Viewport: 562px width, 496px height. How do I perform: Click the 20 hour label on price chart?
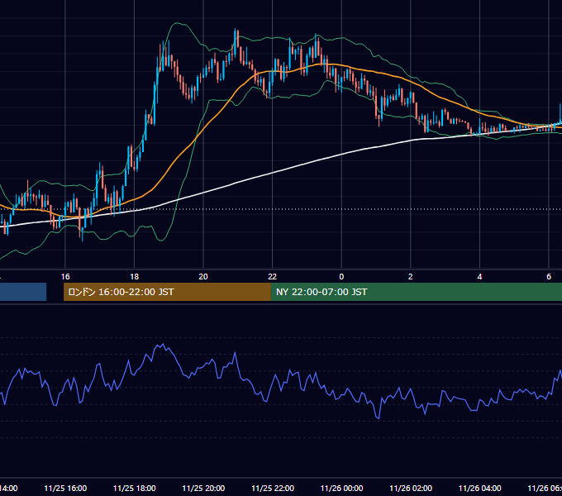pyautogui.click(x=203, y=277)
